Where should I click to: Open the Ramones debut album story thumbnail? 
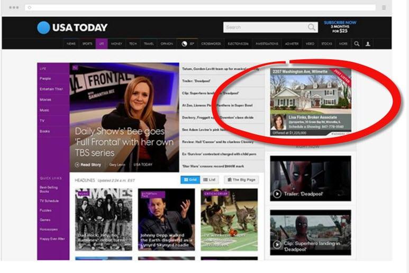104,220
